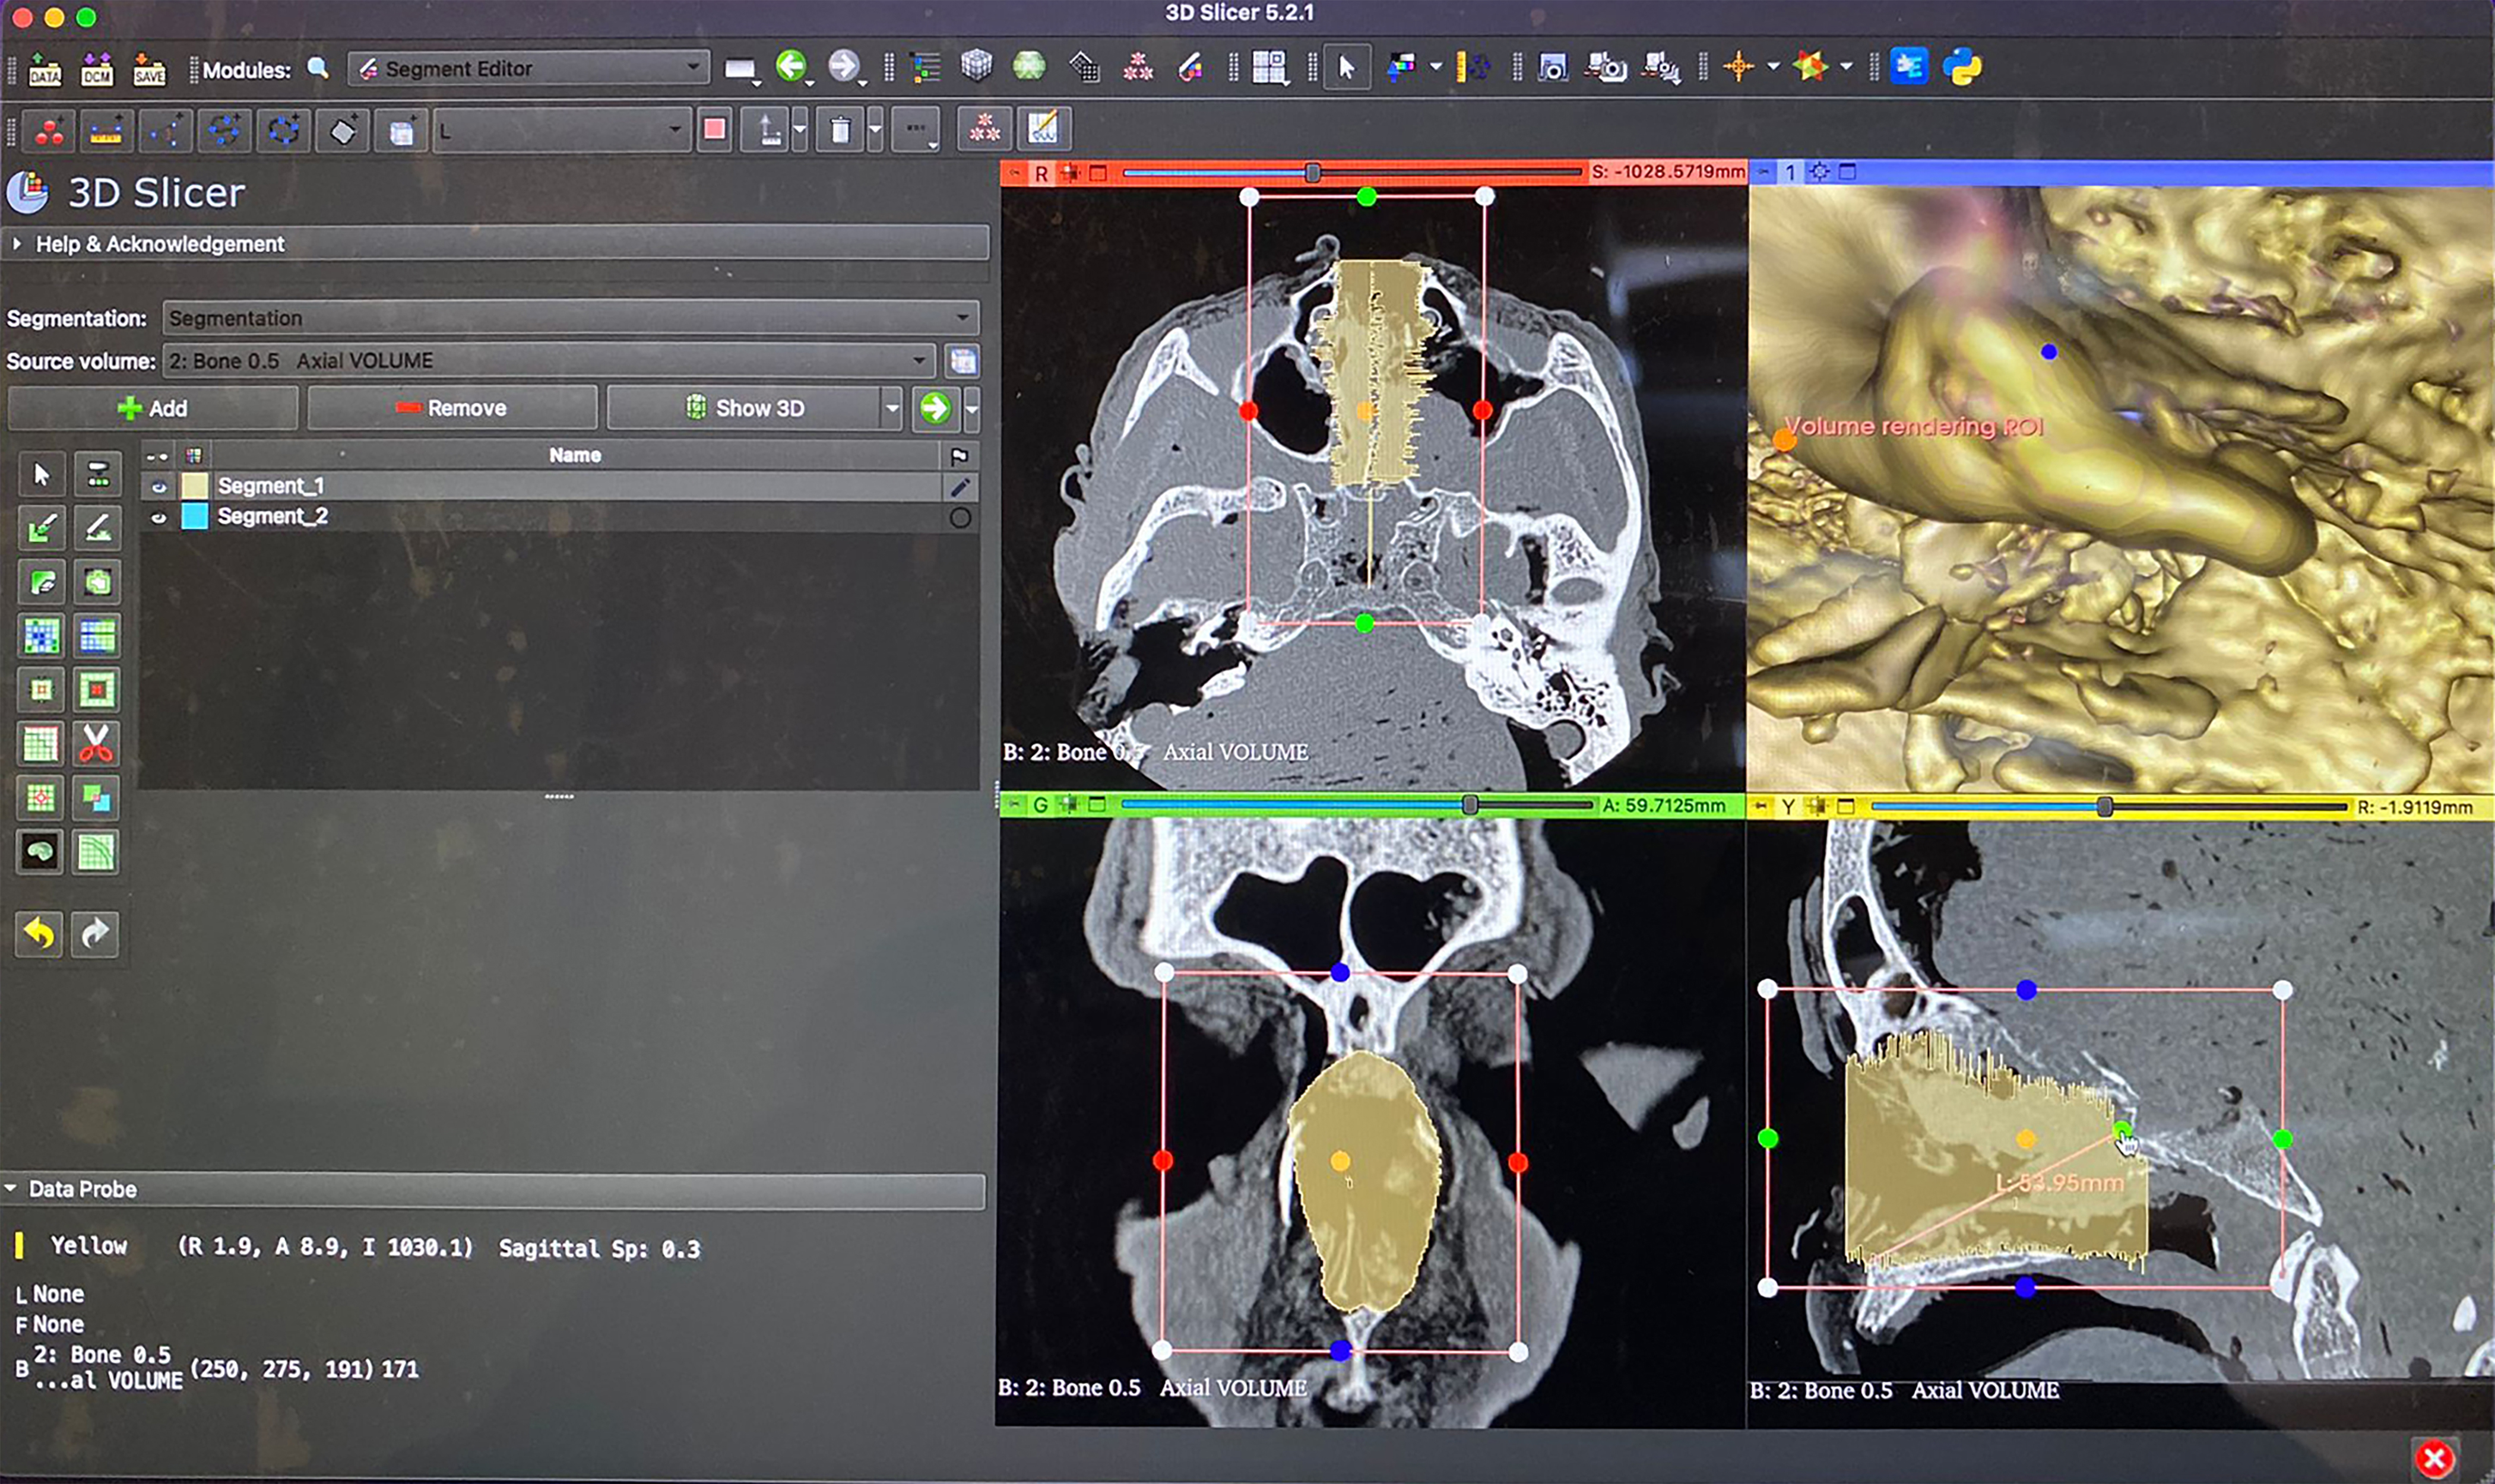
Task: Create a new markups ROI box
Action: tap(401, 130)
